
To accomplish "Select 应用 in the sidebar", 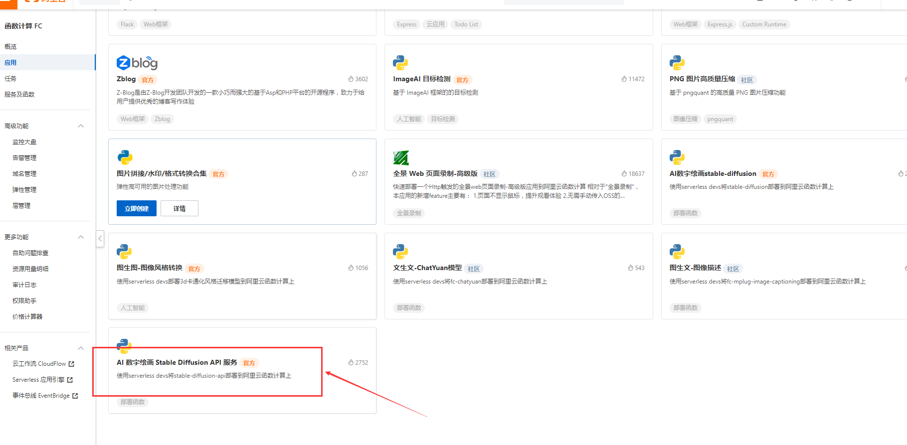I will click(47, 62).
